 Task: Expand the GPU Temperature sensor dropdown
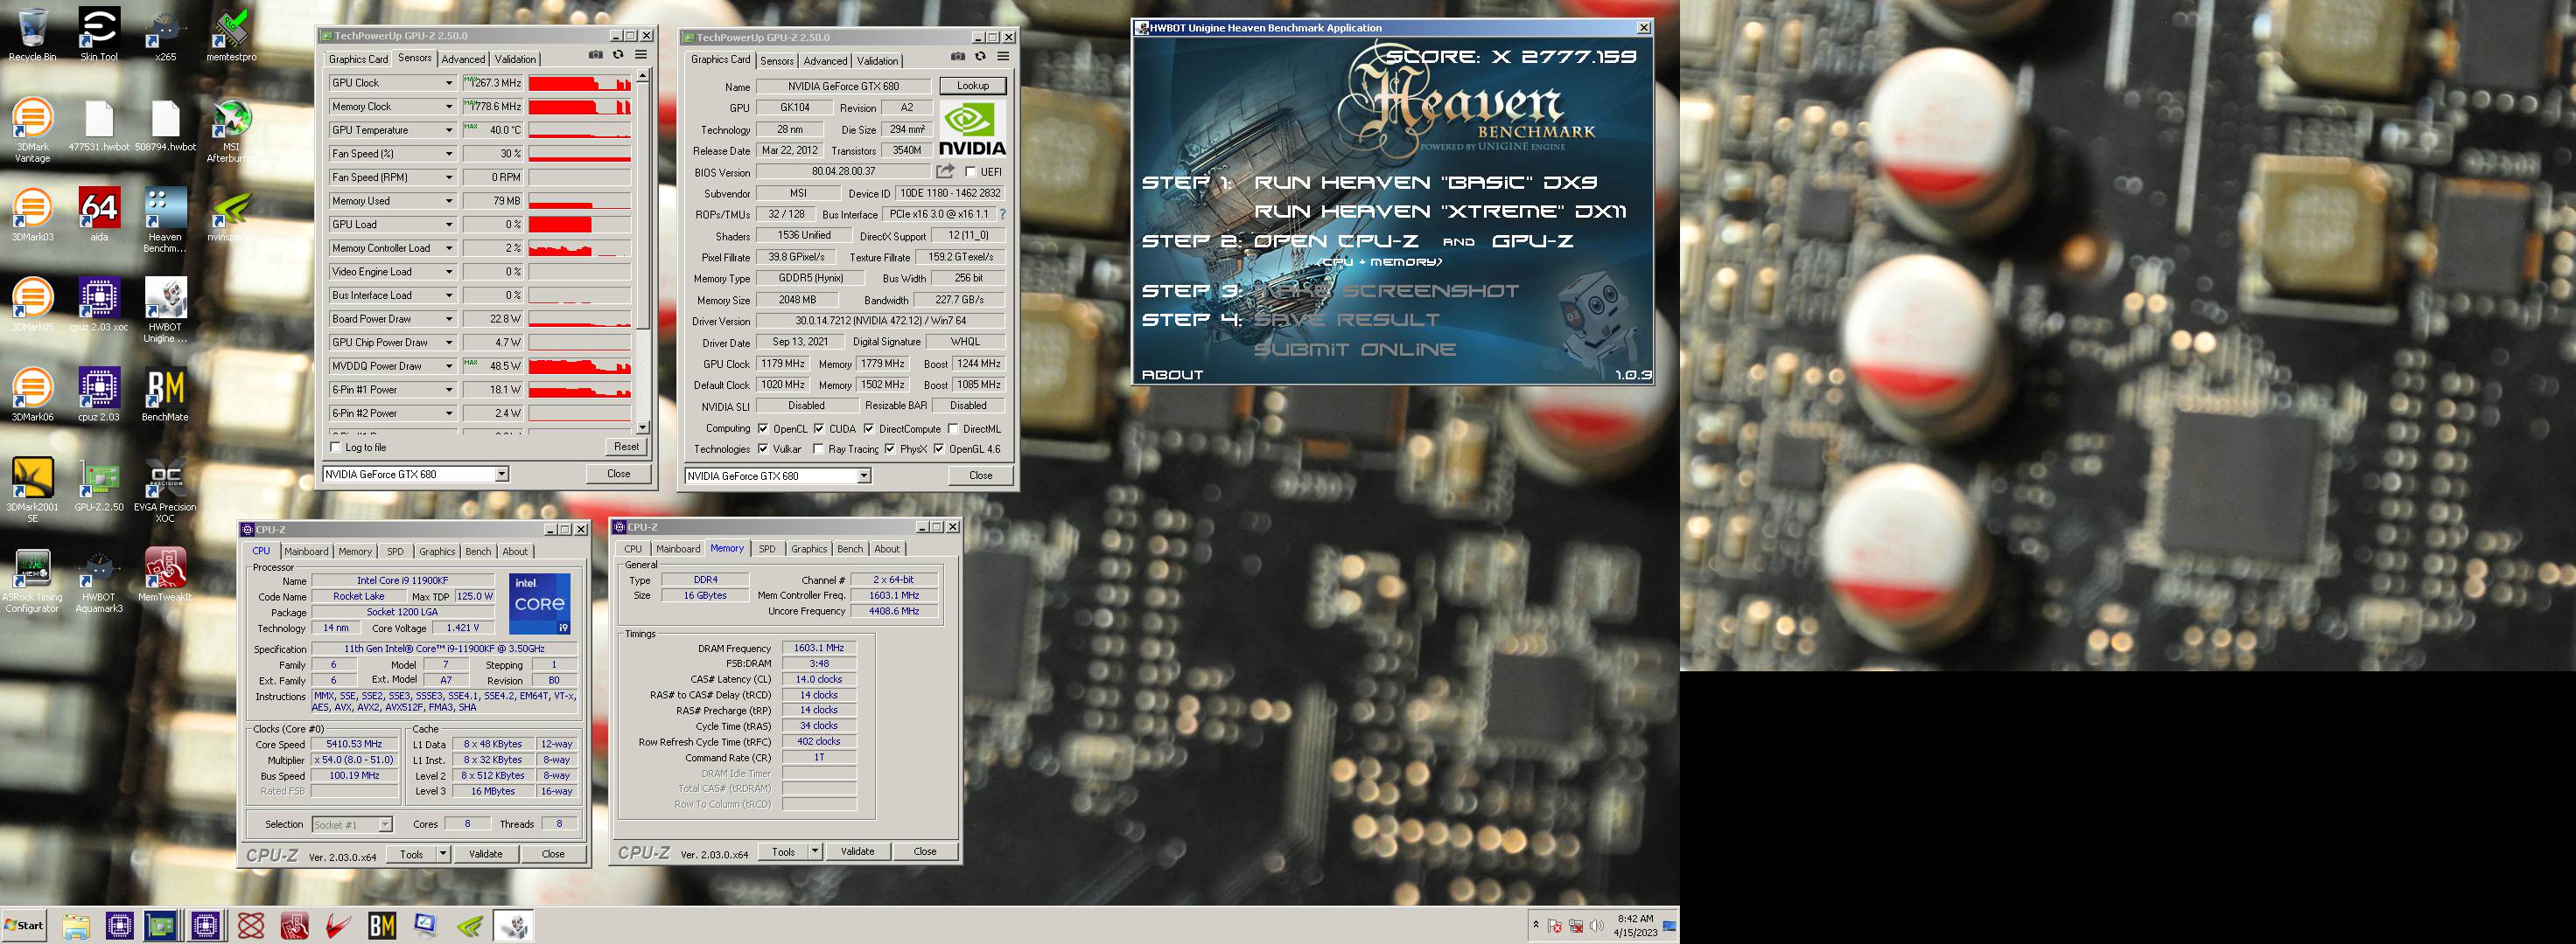(x=449, y=130)
